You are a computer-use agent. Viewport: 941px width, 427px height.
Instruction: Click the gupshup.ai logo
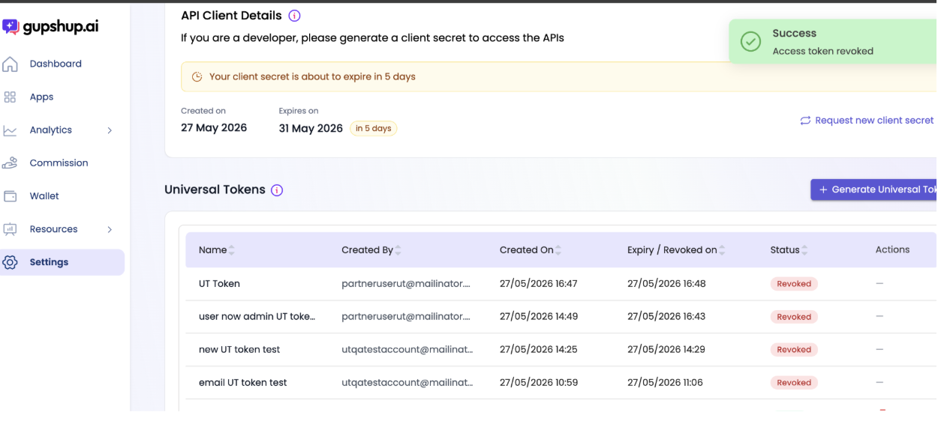[x=50, y=27]
